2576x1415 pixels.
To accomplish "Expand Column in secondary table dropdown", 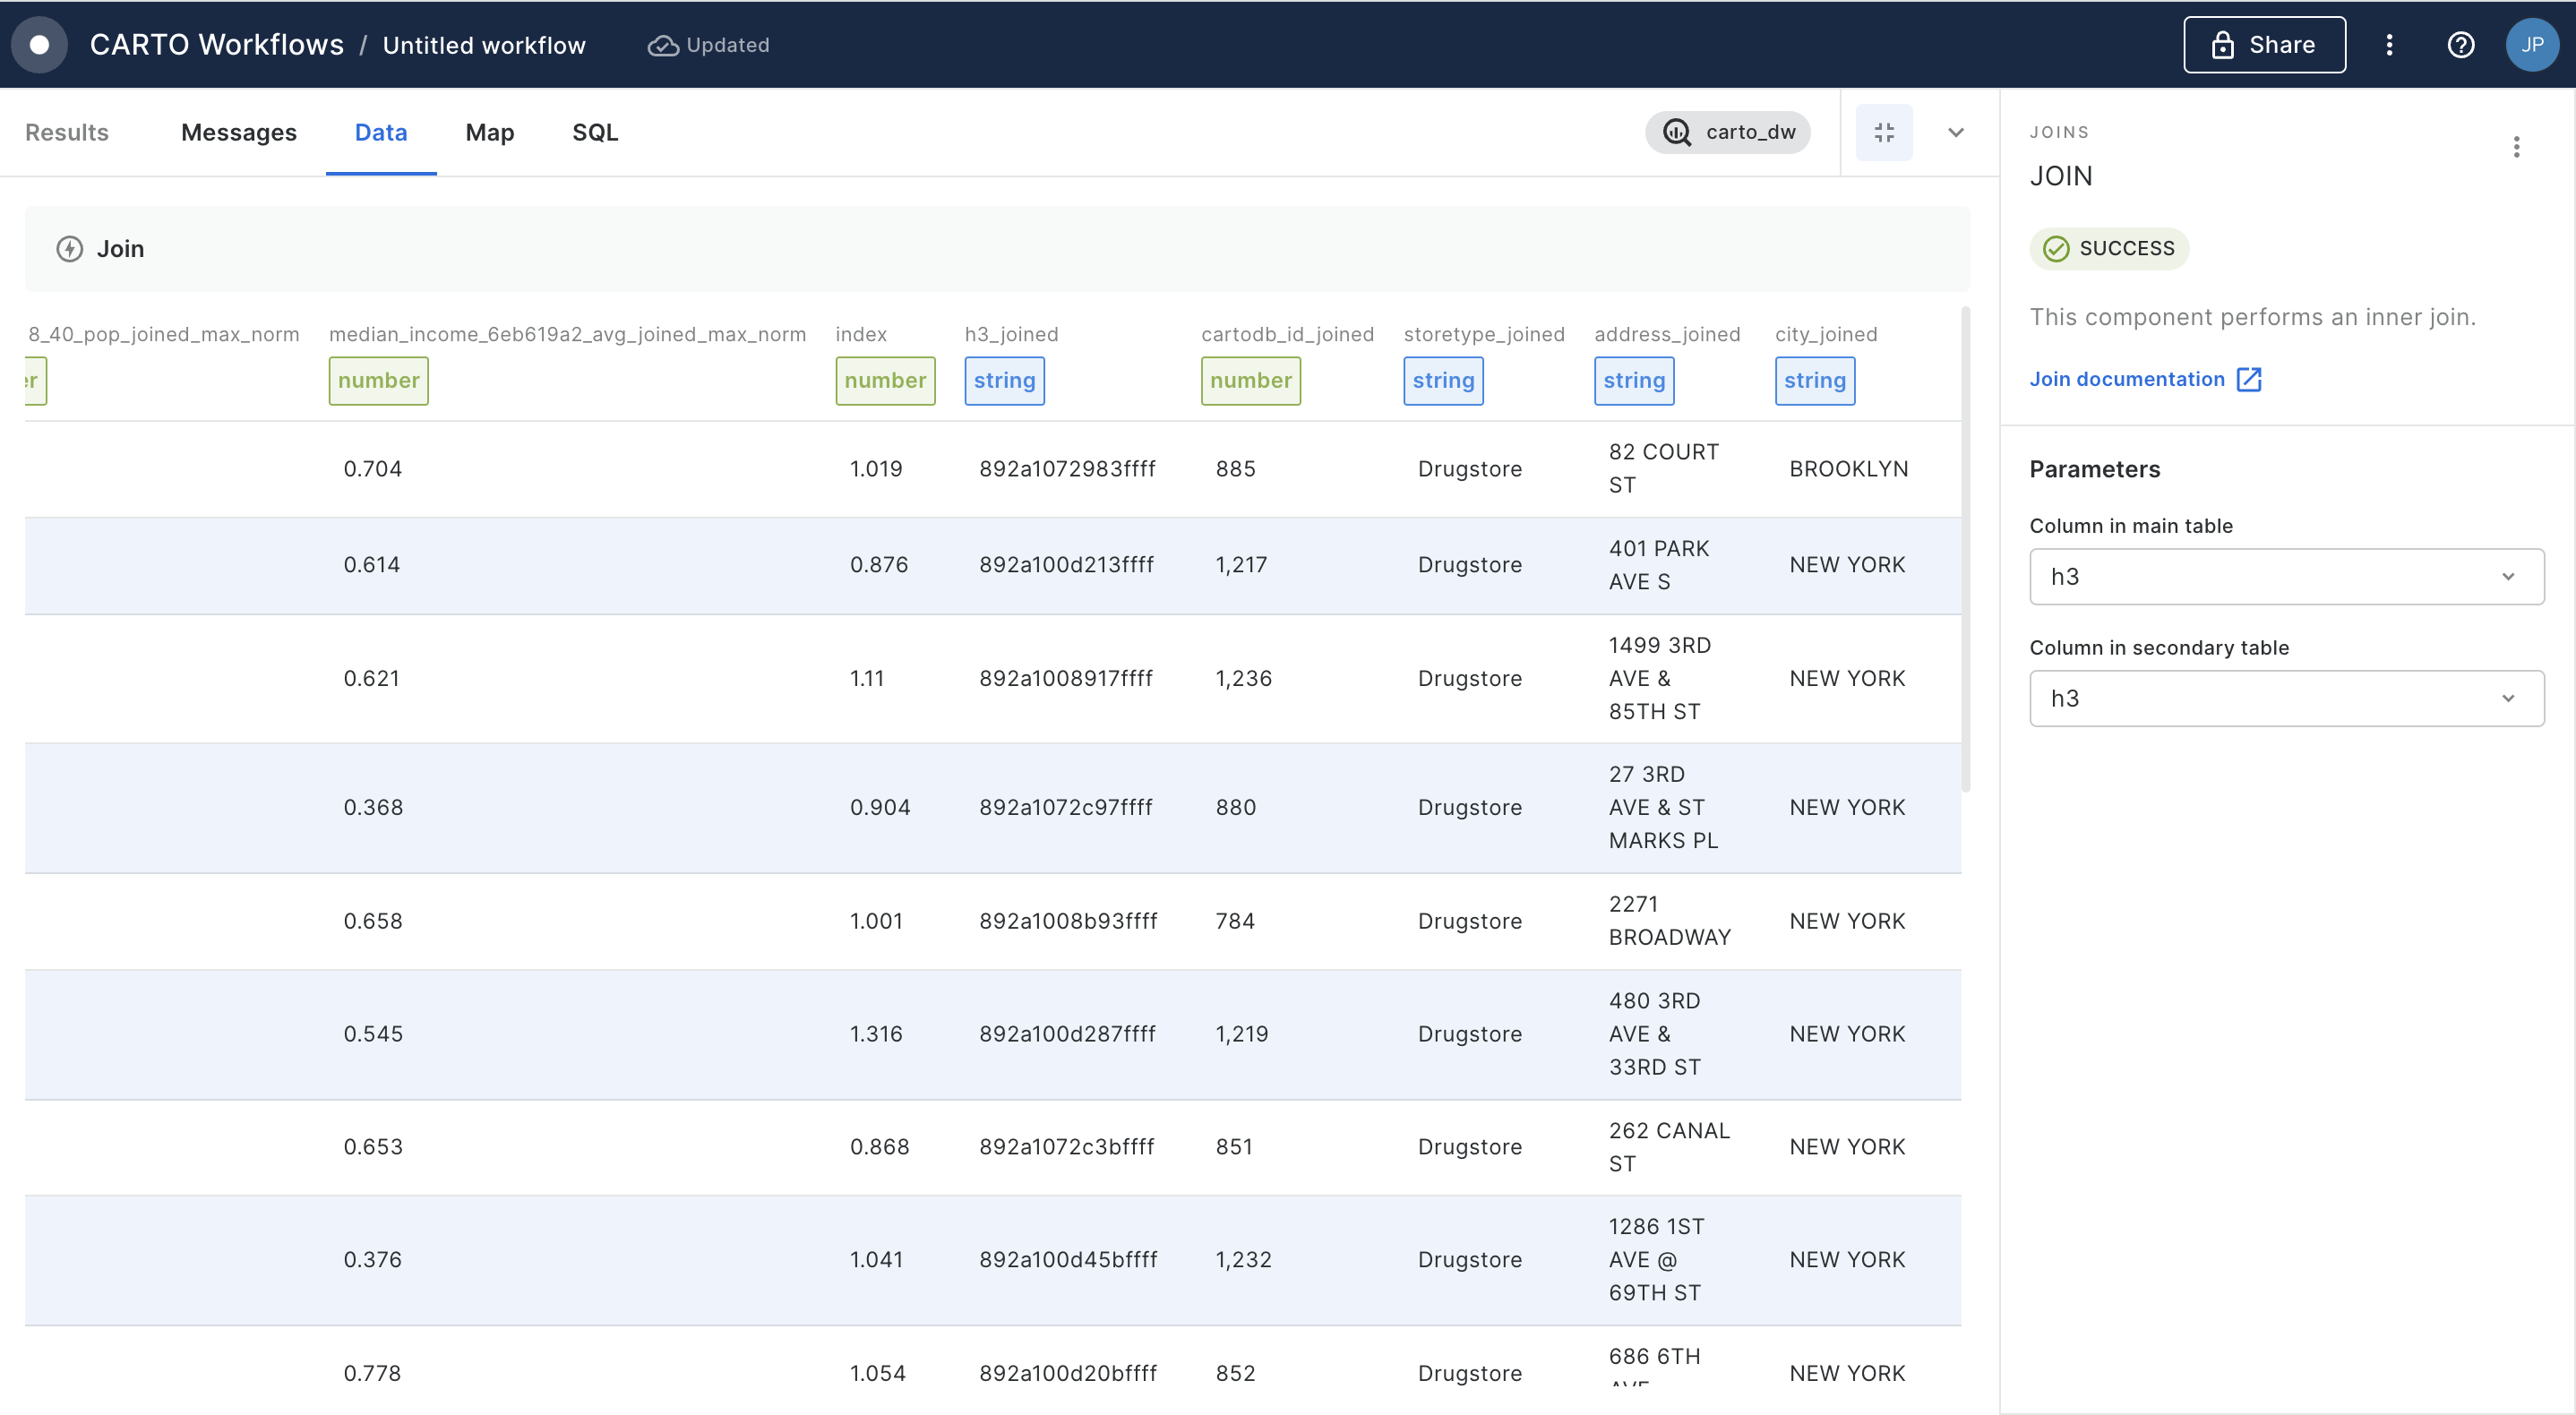I will coord(2286,699).
